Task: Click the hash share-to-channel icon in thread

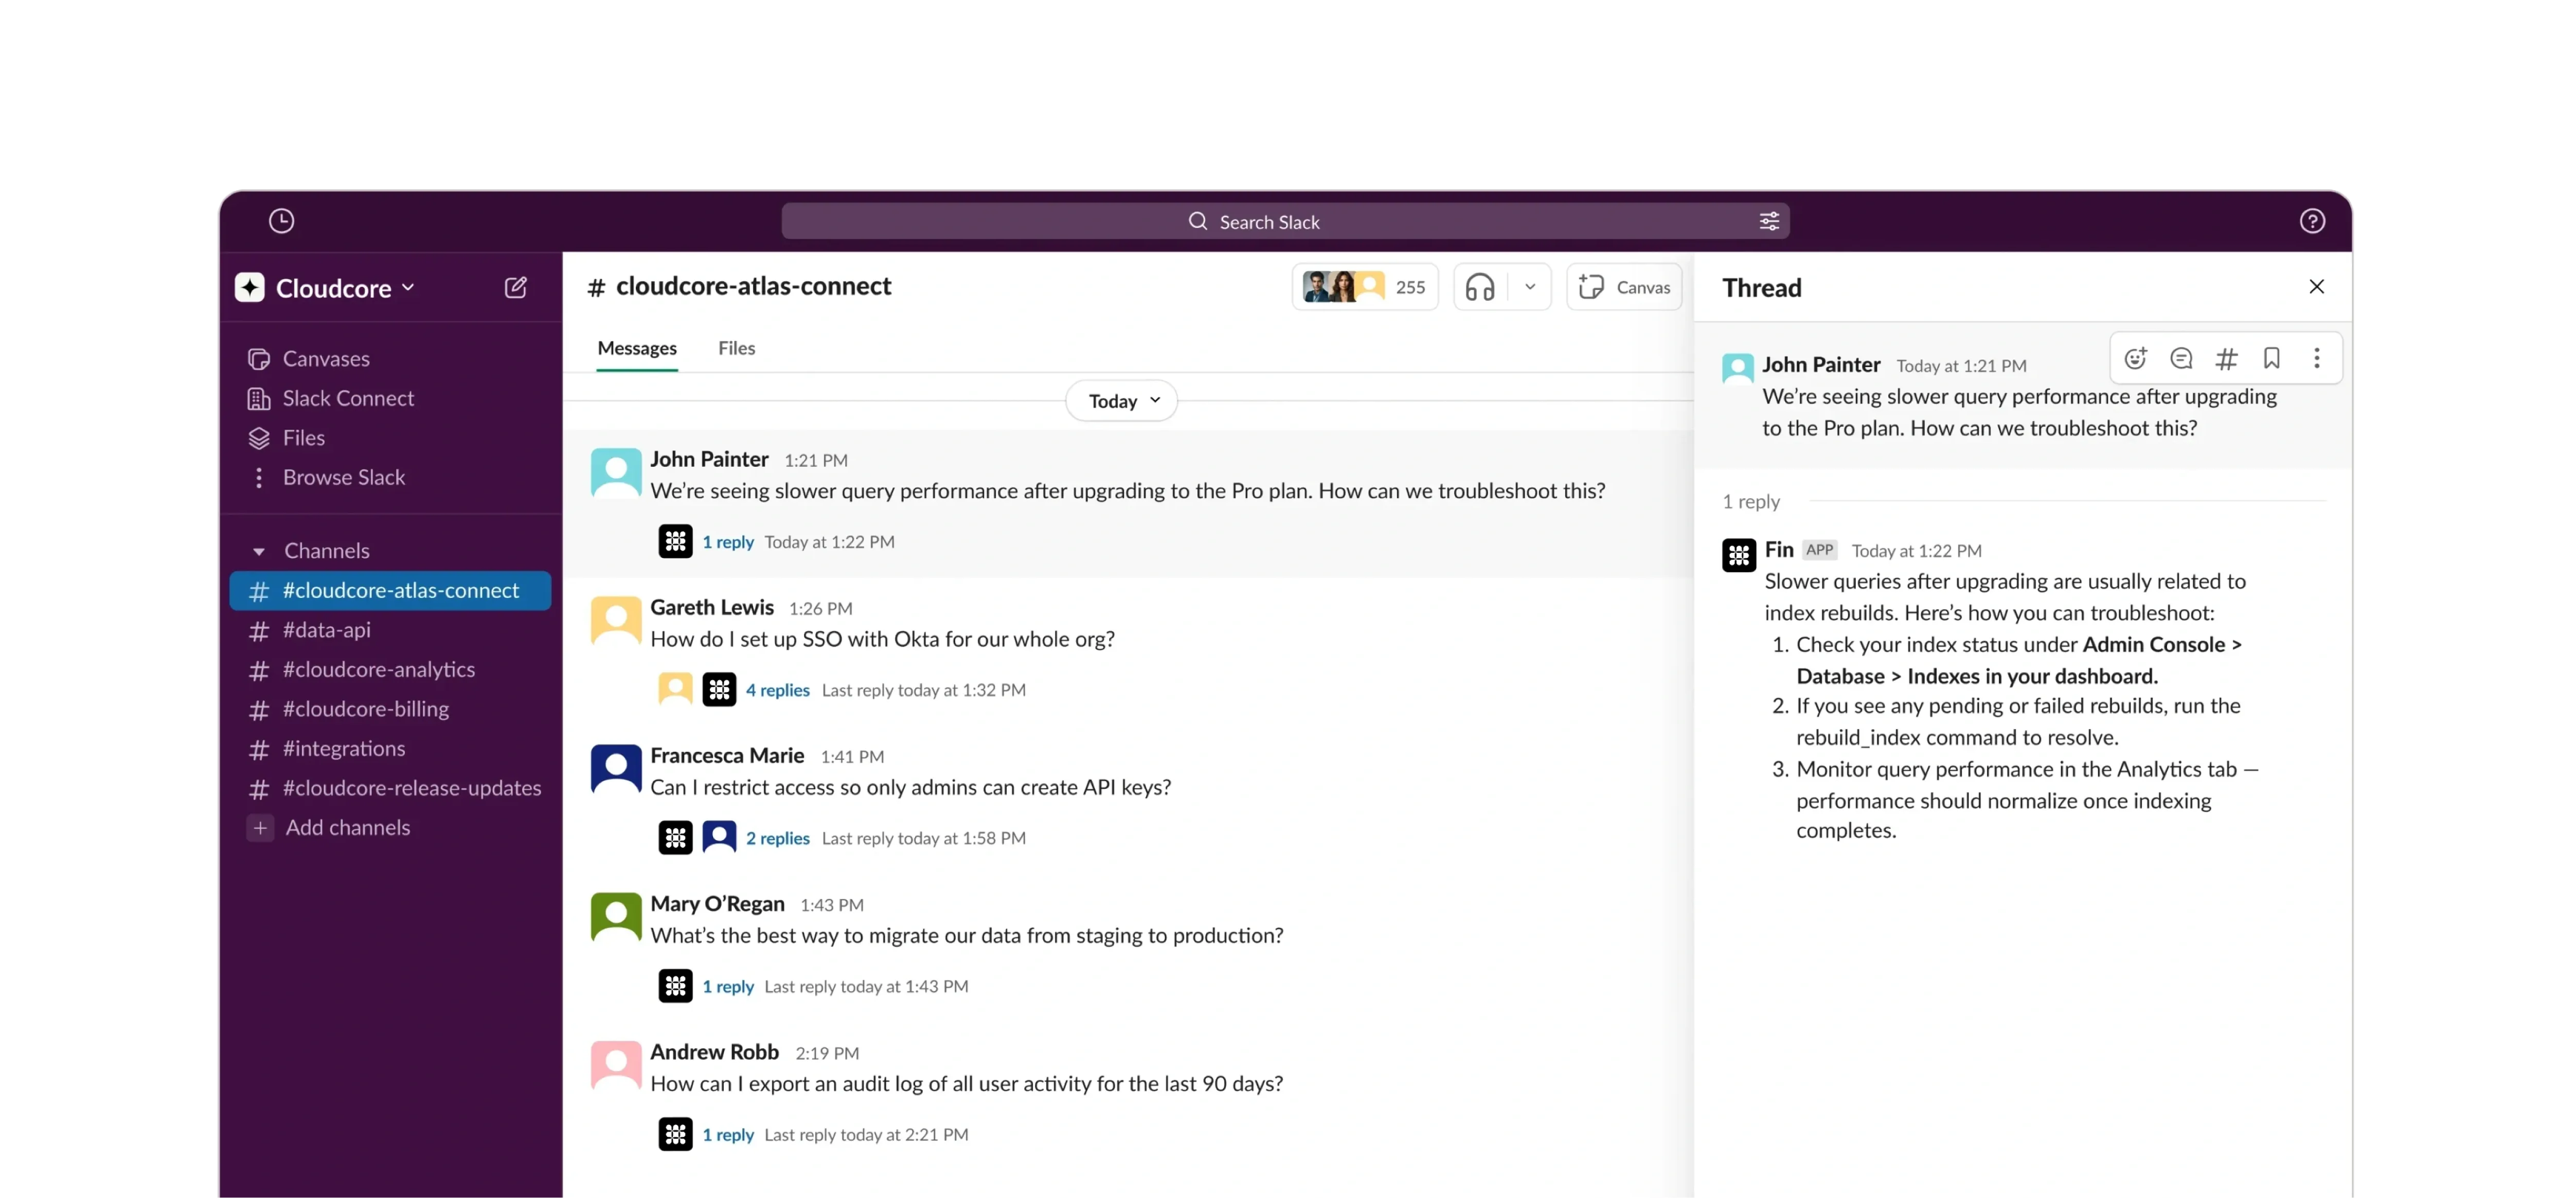Action: (x=2226, y=358)
